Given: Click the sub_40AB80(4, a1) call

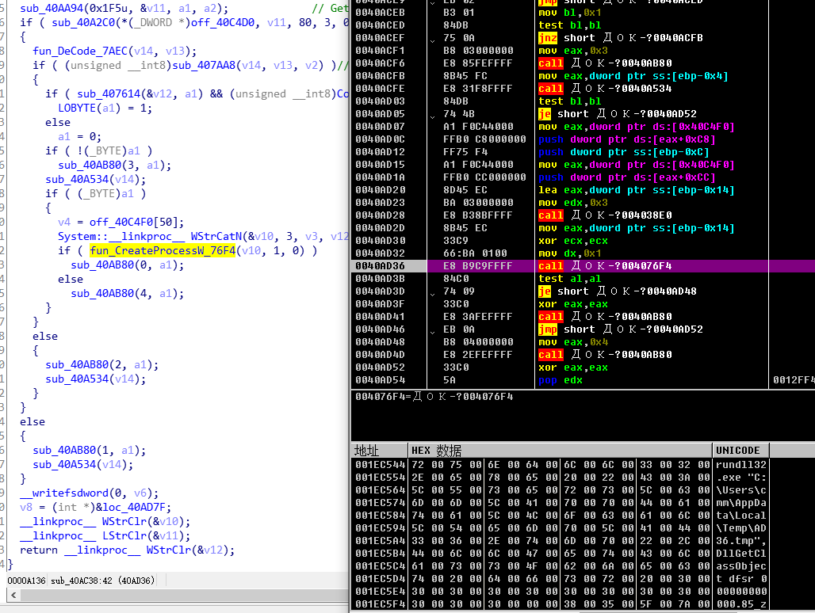Looking at the screenshot, I should 128,294.
